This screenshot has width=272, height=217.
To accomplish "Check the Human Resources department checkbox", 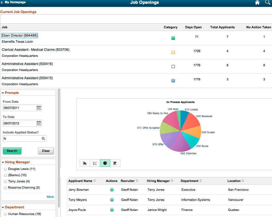I will [5, 214].
